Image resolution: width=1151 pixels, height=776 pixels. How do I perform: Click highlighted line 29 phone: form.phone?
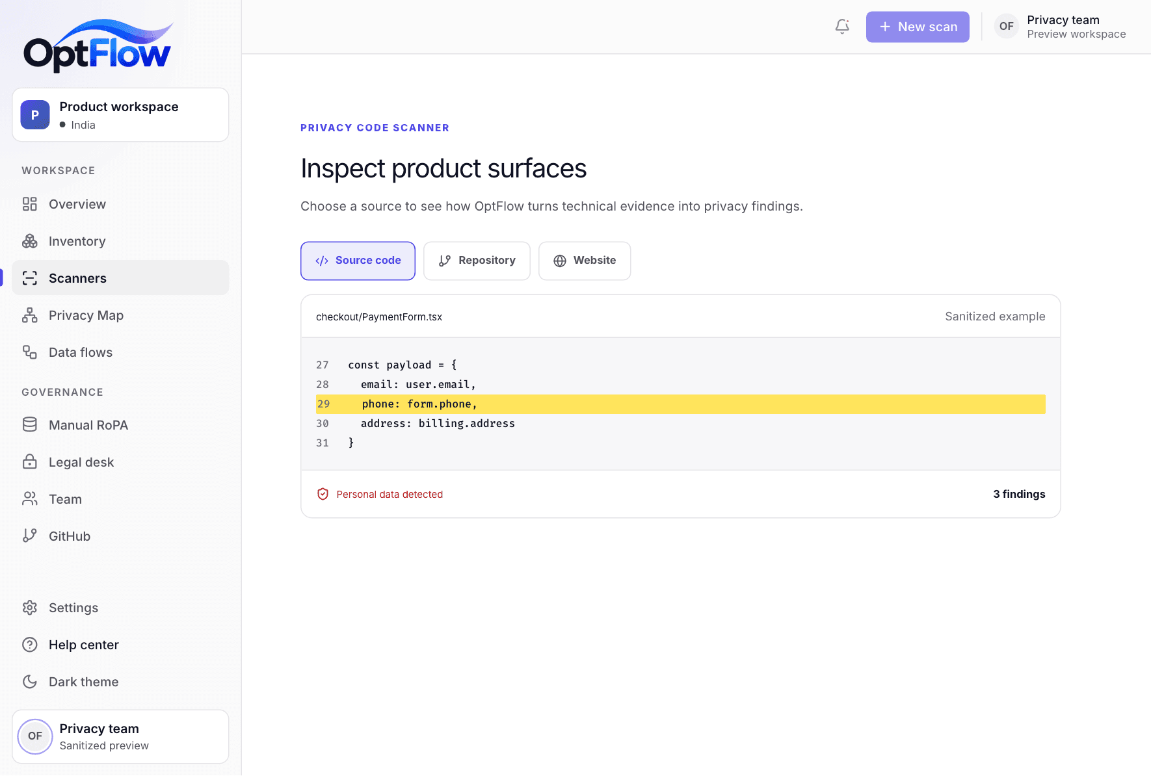[x=681, y=404]
